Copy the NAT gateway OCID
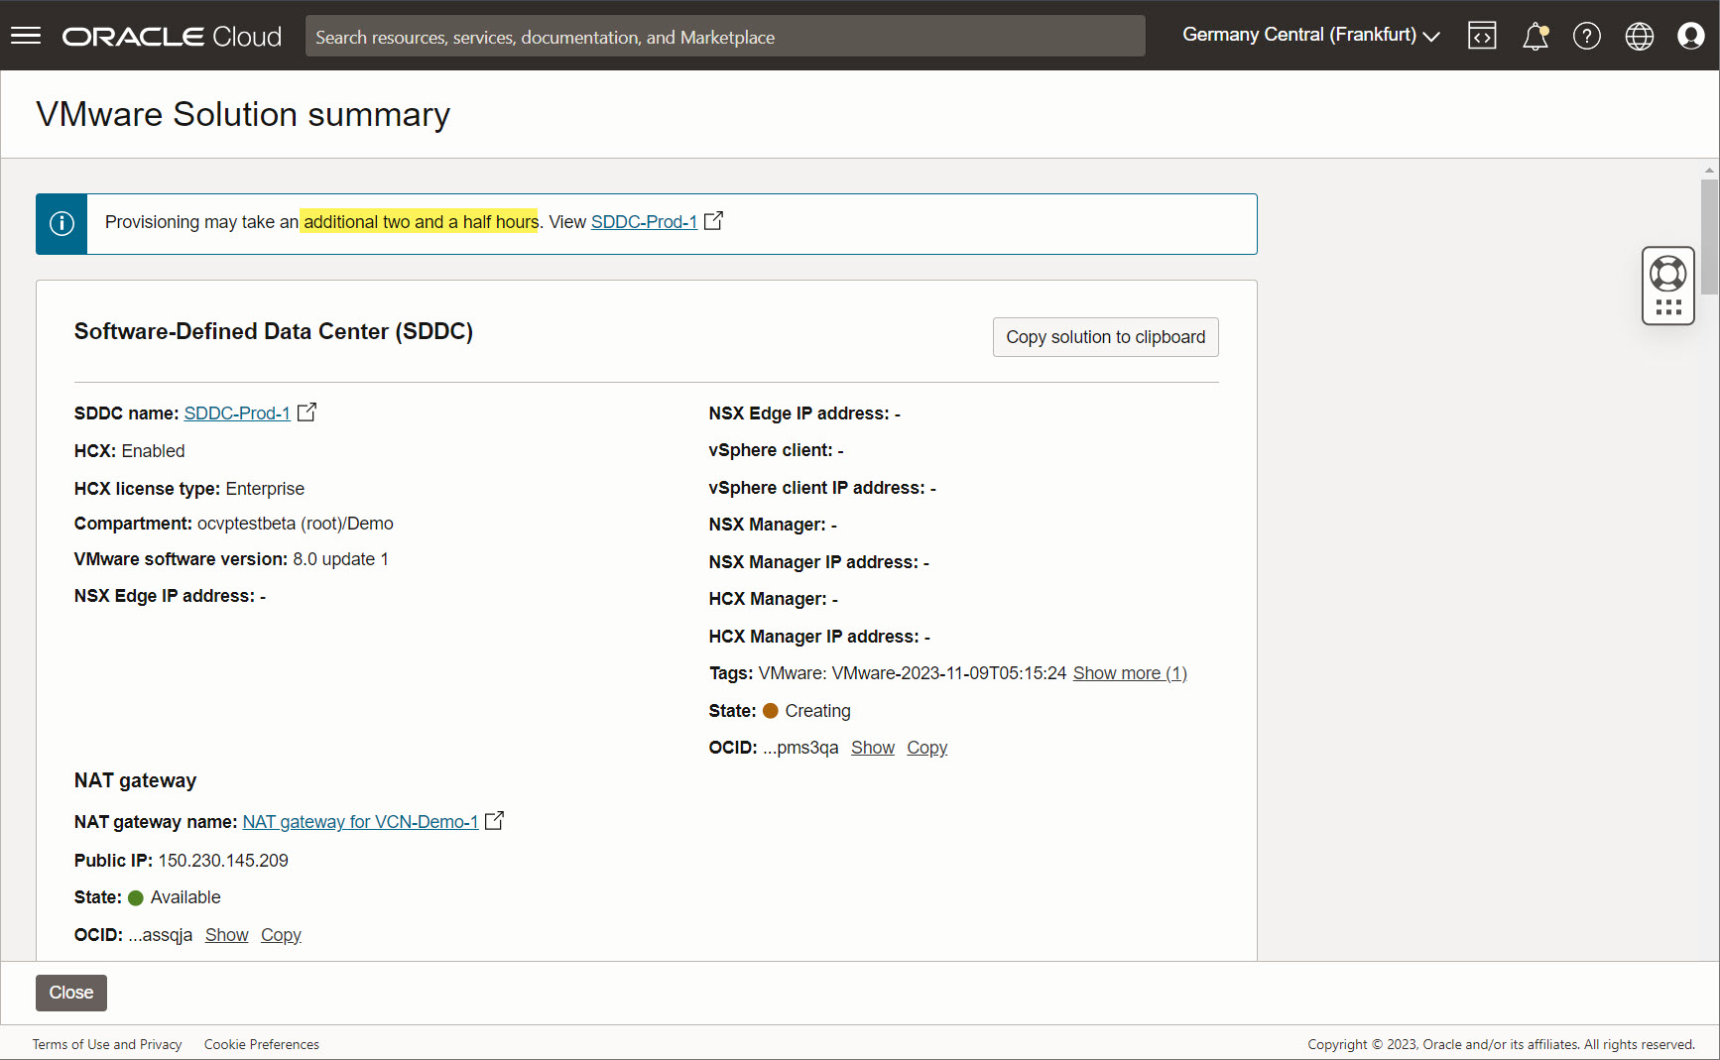Image resolution: width=1720 pixels, height=1060 pixels. pos(281,934)
